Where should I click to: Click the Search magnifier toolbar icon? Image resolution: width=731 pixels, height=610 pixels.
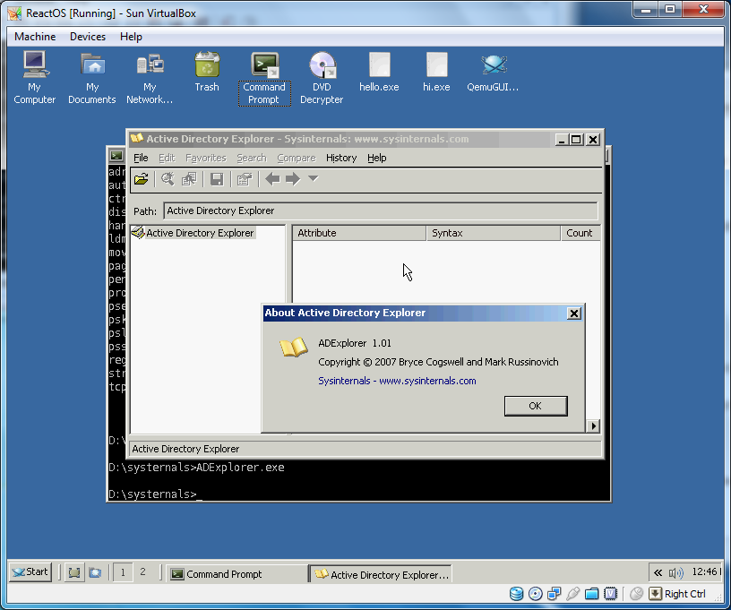point(168,179)
